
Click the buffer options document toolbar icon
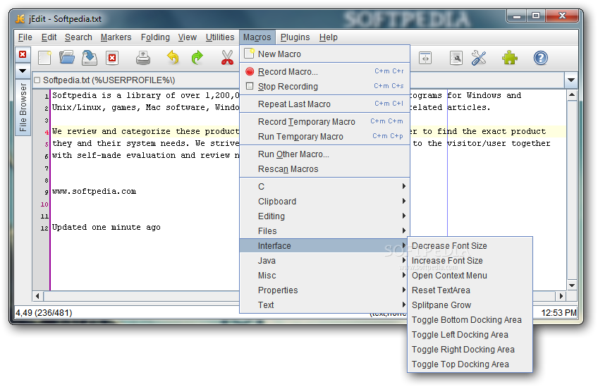pos(456,58)
